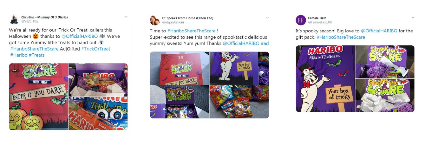Expand Female First tweet options chevron

413,17
